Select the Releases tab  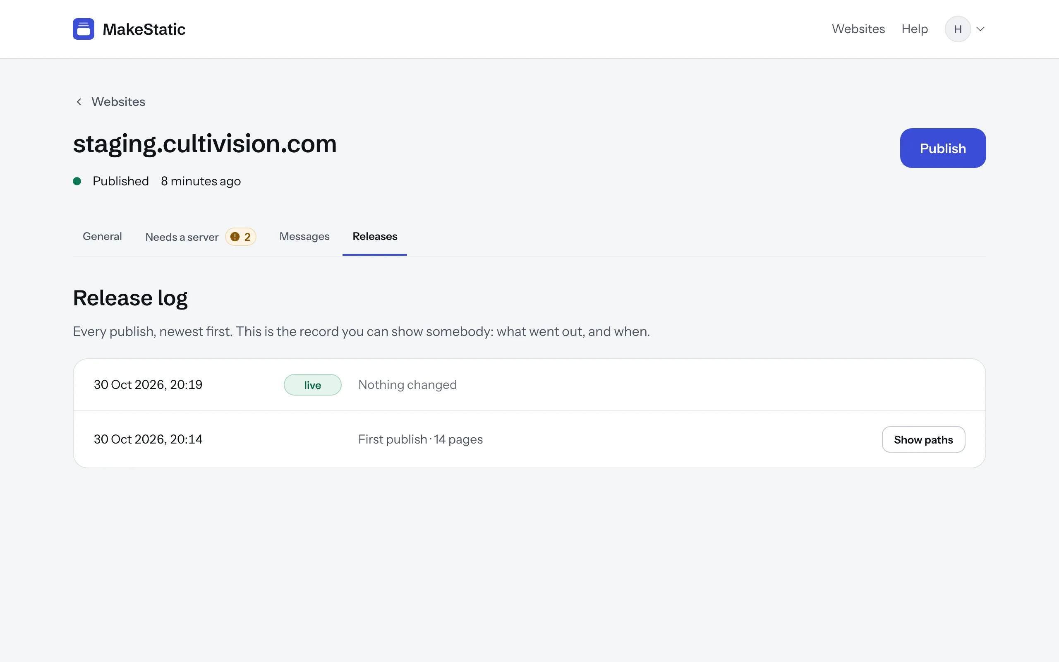click(375, 236)
